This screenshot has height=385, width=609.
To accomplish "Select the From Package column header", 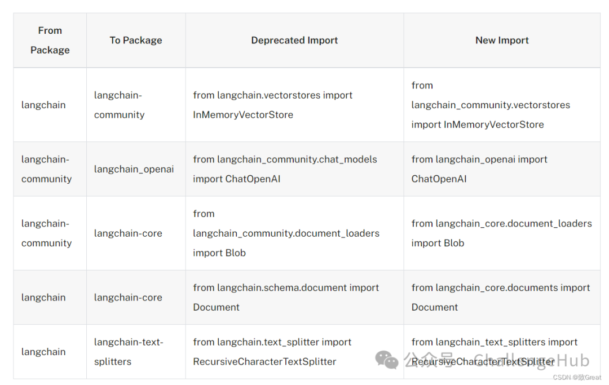I will [x=50, y=41].
